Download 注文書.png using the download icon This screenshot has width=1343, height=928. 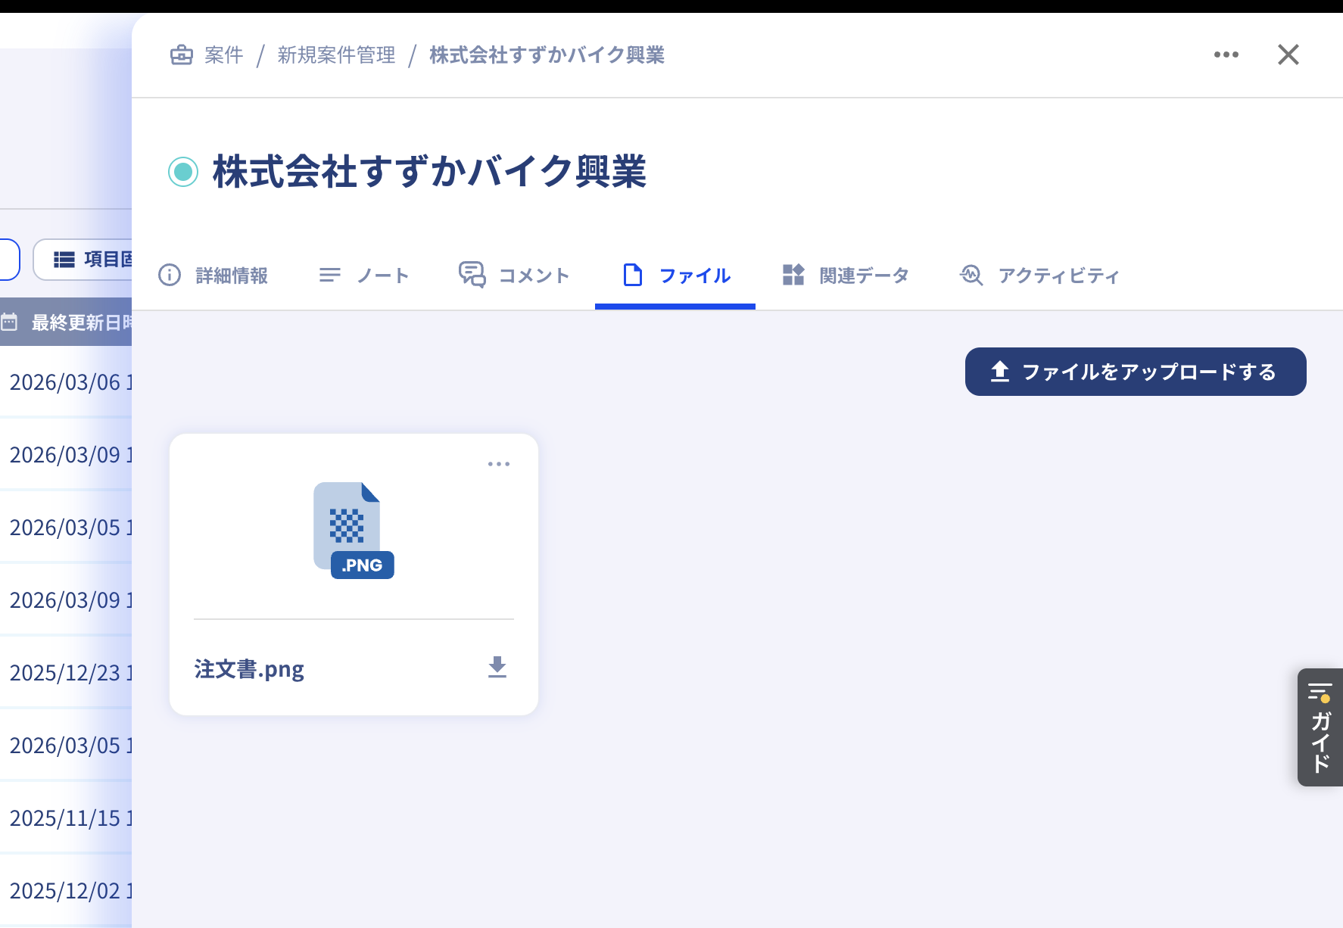click(x=497, y=667)
